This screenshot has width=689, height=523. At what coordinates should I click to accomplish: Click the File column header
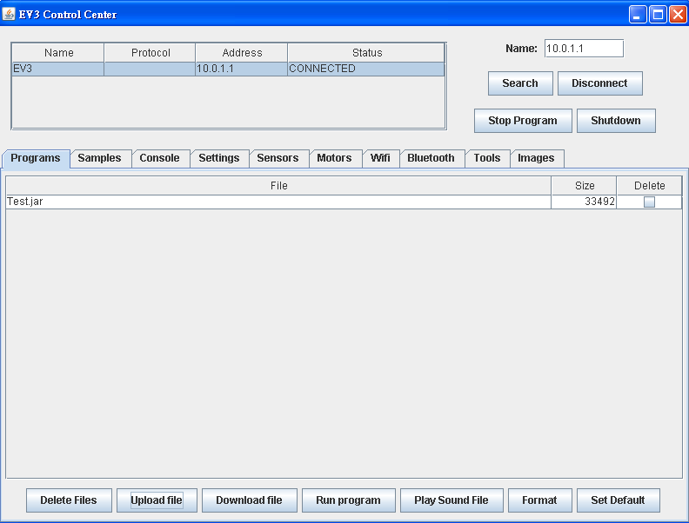(278, 186)
